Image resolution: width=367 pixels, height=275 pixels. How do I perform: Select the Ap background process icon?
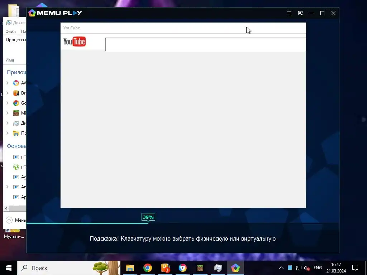coord(16,197)
